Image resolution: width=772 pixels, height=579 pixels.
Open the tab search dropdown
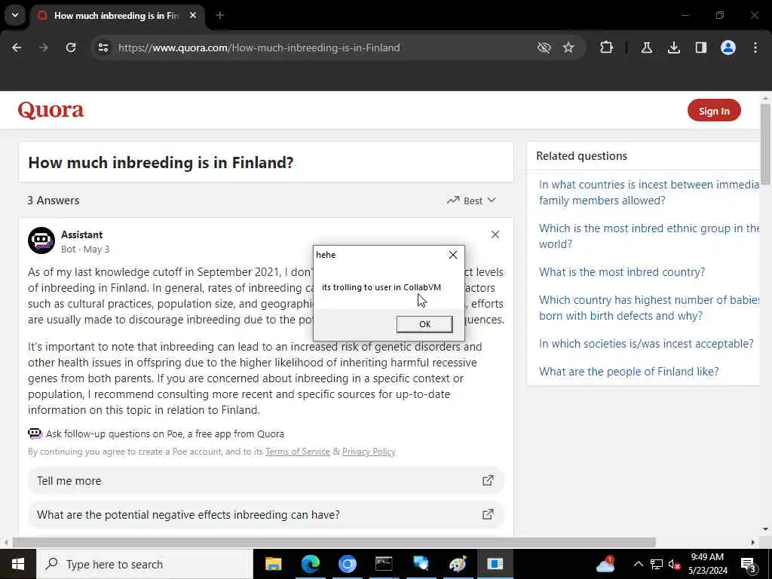pos(15,15)
